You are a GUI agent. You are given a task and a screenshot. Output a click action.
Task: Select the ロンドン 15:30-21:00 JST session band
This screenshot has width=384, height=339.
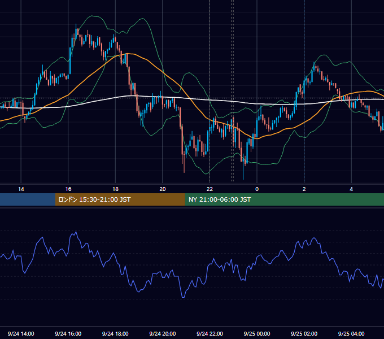pos(120,199)
